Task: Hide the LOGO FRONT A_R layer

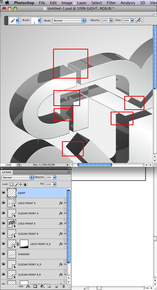Action: pyautogui.click(x=3, y=244)
